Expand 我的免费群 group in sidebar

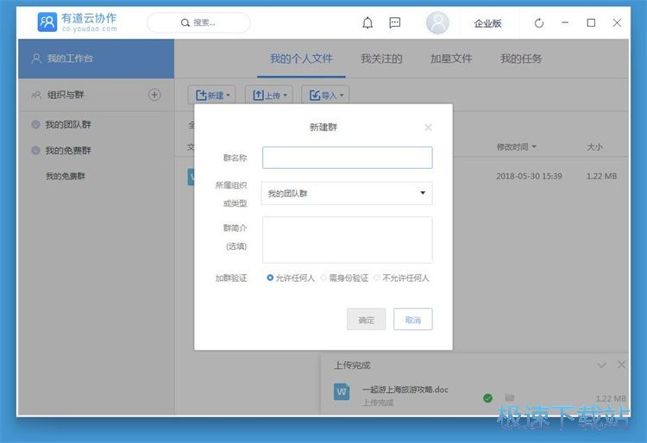coord(35,151)
